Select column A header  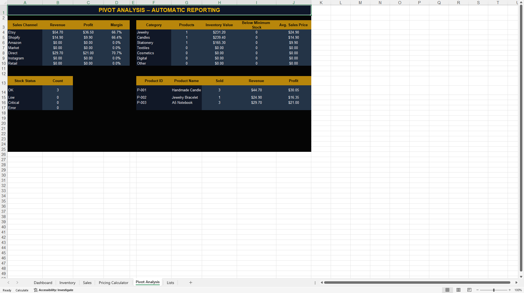(x=25, y=2)
